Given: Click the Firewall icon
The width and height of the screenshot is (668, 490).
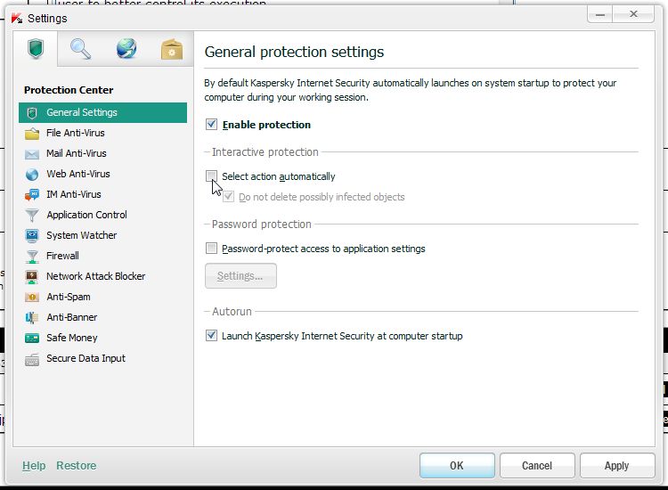Looking at the screenshot, I should click(x=32, y=256).
